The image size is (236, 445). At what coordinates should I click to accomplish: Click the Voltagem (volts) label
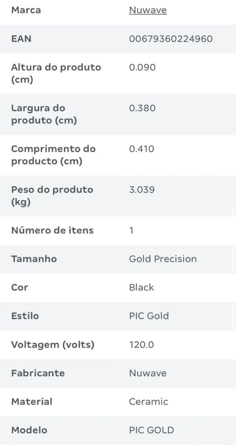coord(53,345)
